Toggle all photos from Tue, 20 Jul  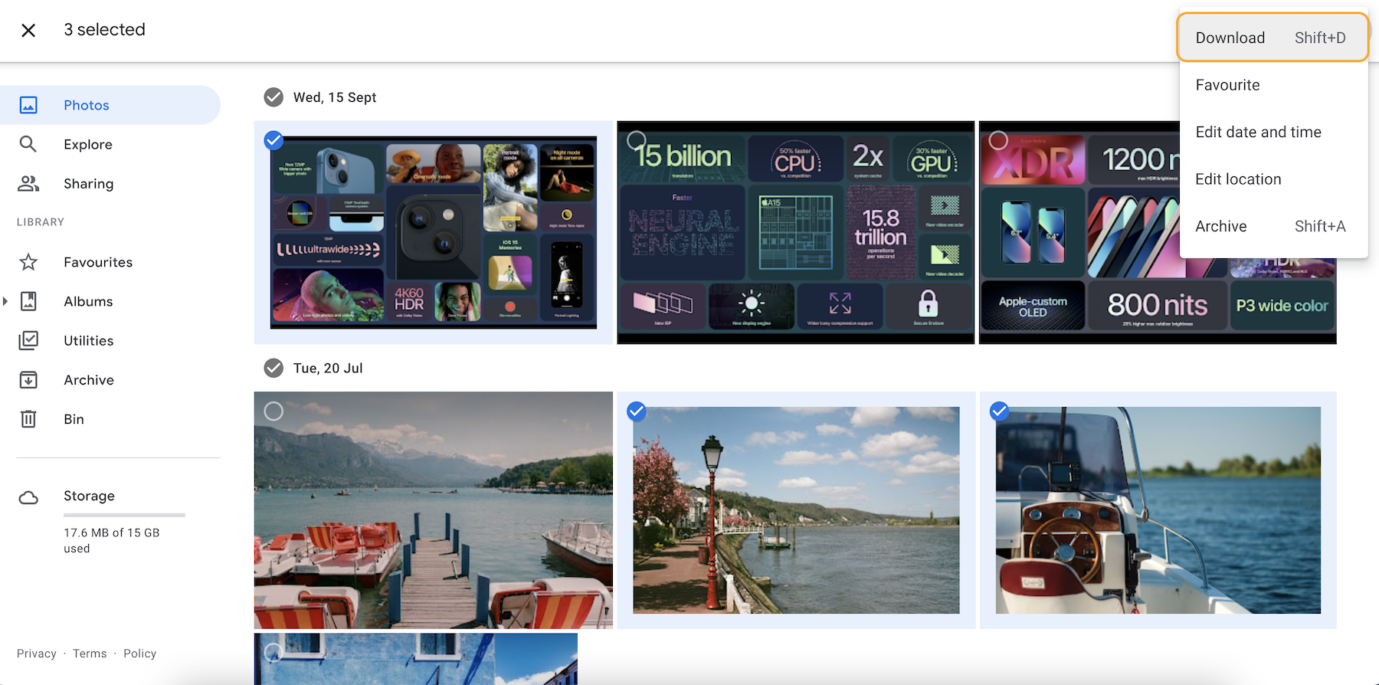[x=274, y=369]
